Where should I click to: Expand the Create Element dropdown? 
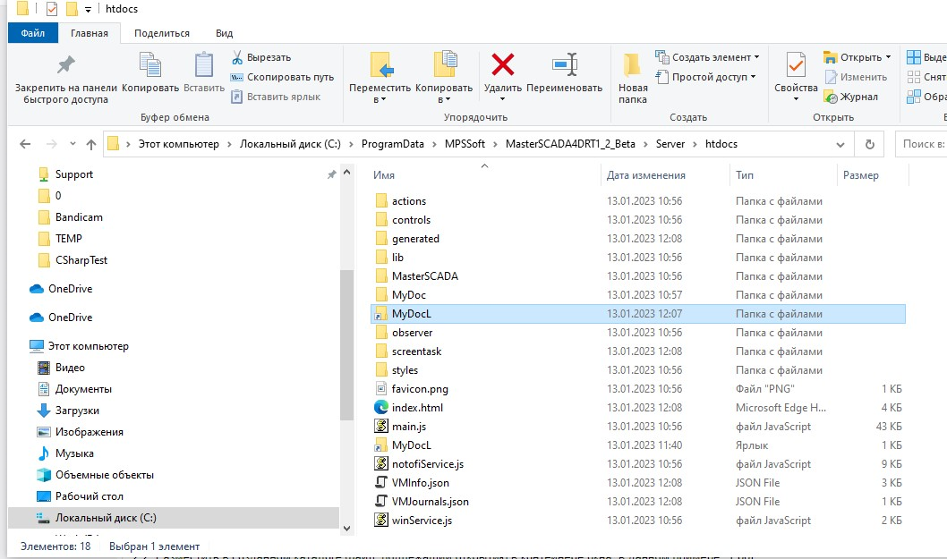click(x=707, y=57)
